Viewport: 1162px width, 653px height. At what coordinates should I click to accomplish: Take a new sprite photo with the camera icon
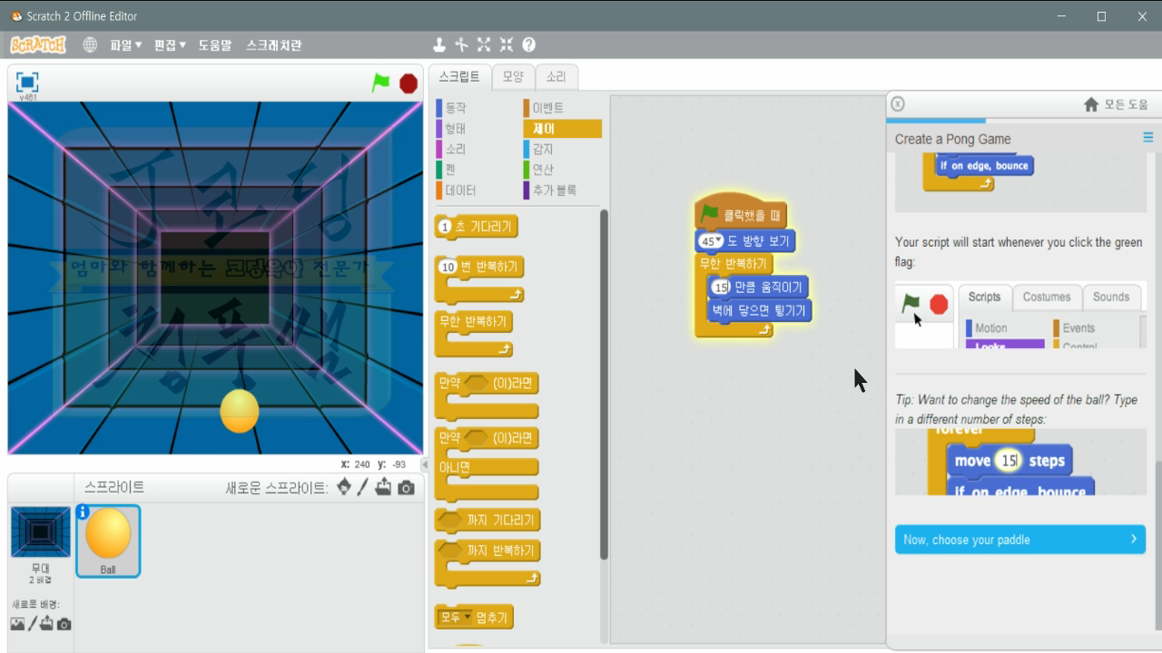click(x=405, y=487)
